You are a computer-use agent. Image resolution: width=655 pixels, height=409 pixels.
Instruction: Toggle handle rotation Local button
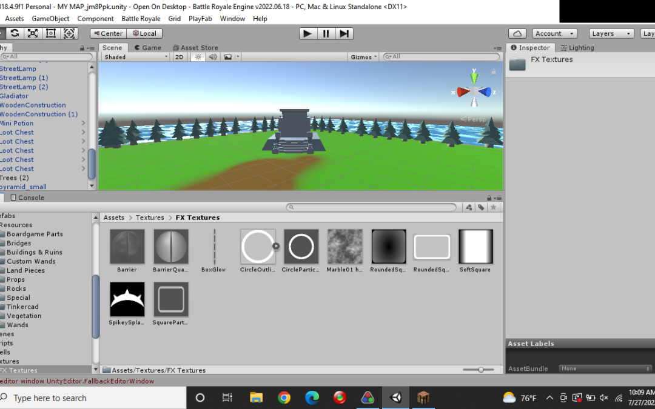tap(144, 33)
